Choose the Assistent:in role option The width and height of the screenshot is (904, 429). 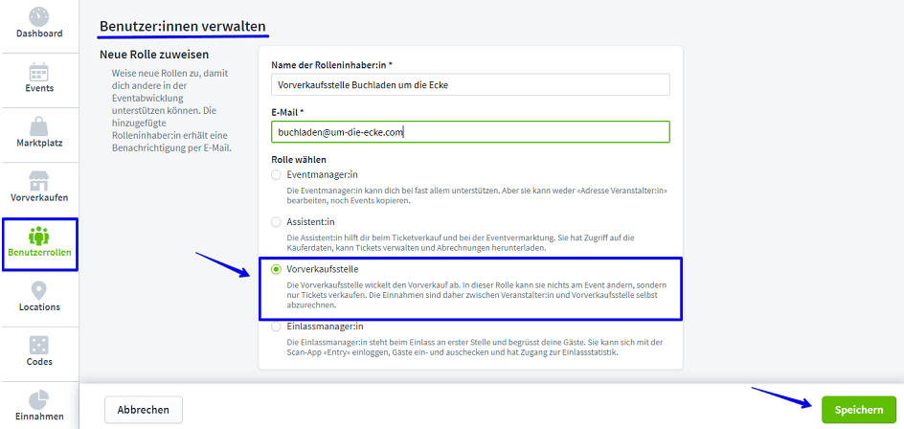point(277,221)
